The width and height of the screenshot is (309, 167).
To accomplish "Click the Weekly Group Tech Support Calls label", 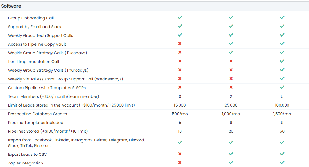I will [40, 35].
